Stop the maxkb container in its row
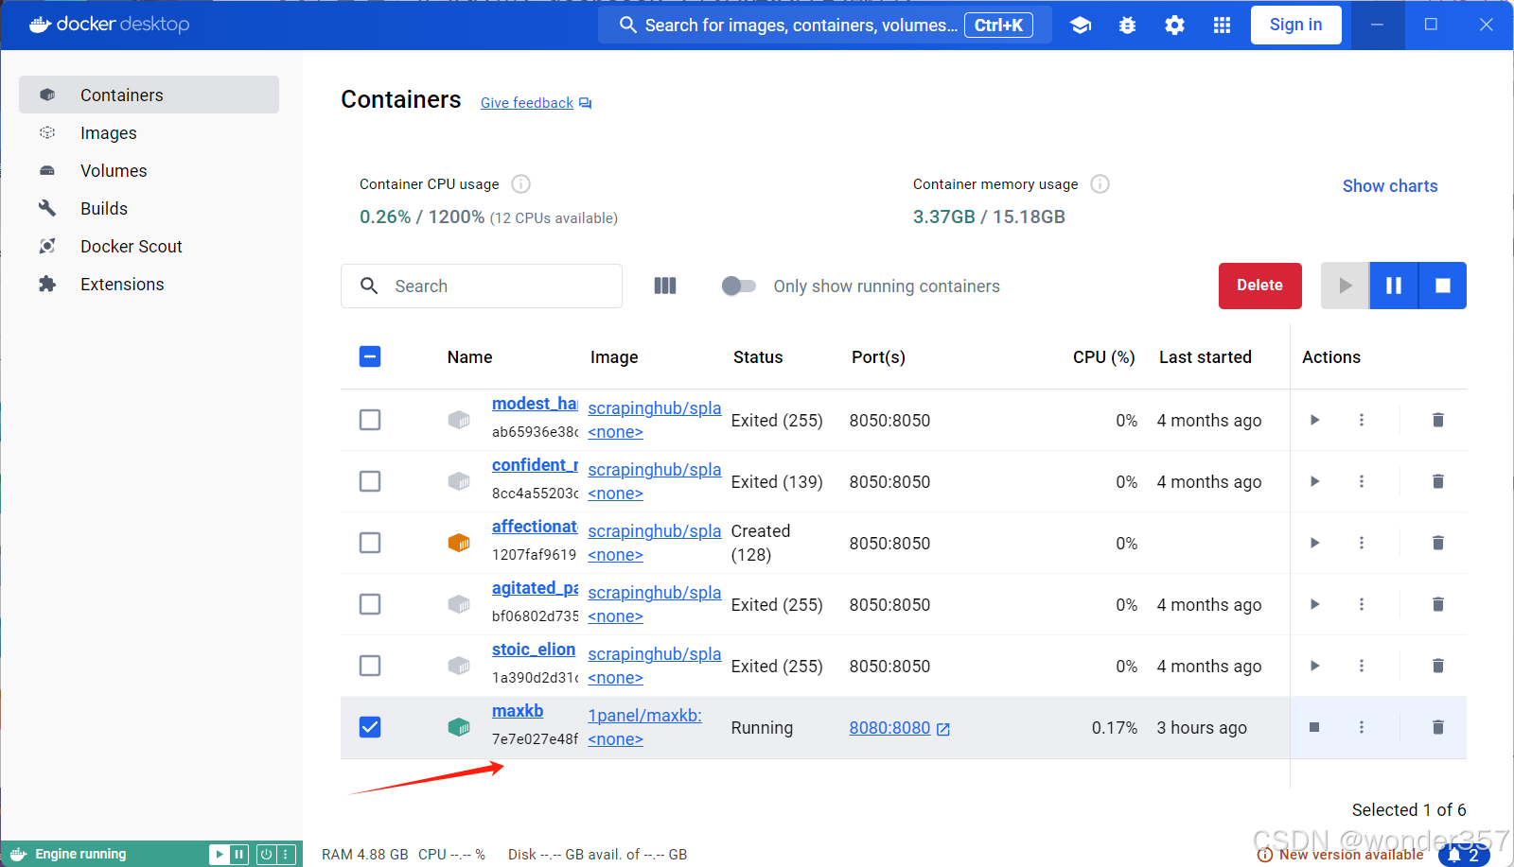The image size is (1514, 867). click(1314, 727)
